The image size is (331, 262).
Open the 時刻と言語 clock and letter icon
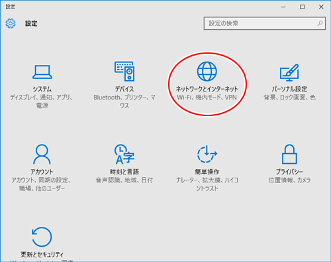tap(124, 154)
